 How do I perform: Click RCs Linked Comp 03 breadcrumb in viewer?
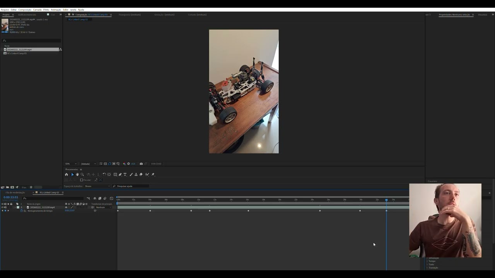click(x=78, y=19)
